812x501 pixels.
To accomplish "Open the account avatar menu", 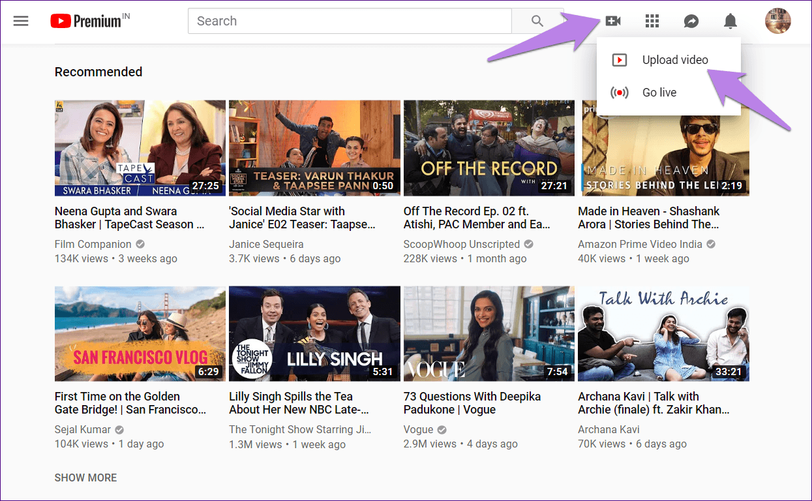I will point(777,21).
